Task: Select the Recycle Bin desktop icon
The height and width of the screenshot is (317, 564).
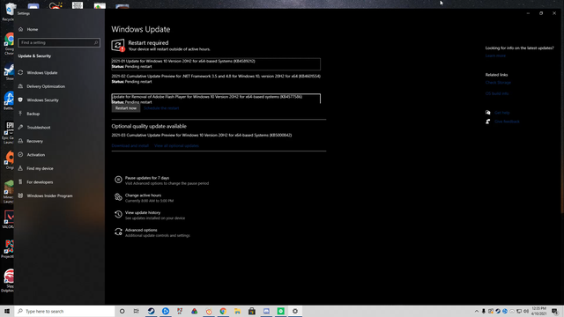Action: pos(9,11)
